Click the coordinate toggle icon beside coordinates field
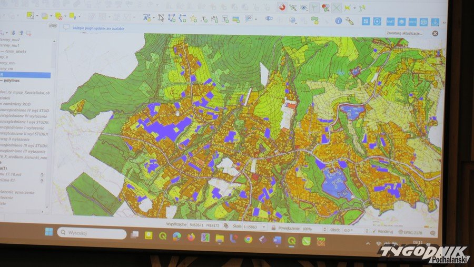The image size is (474, 267). 226,225
